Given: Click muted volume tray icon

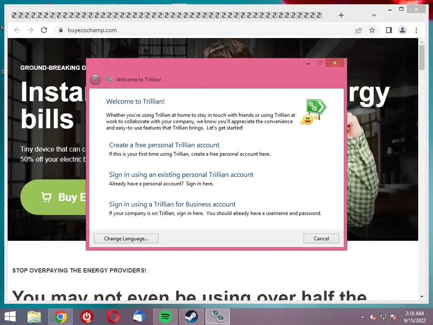Looking at the screenshot, I should [x=373, y=317].
